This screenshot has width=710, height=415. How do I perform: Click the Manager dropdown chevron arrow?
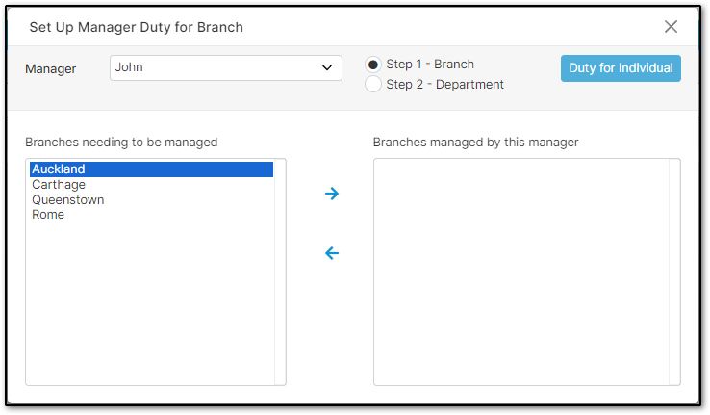click(x=327, y=68)
